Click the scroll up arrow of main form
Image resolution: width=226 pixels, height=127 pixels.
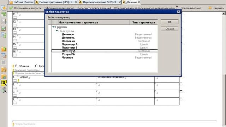pyautogui.click(x=224, y=13)
